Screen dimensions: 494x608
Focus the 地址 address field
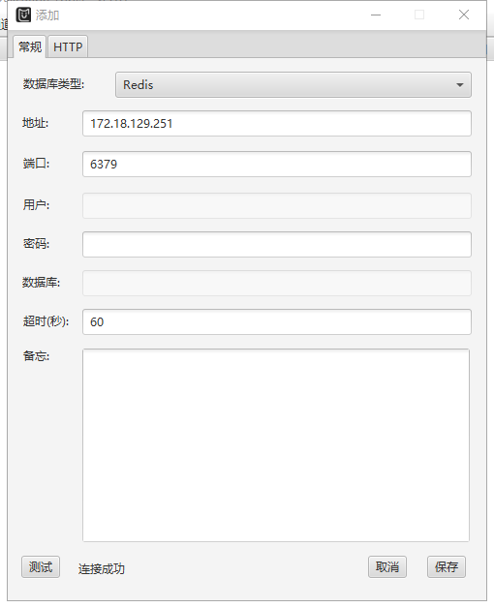[277, 123]
